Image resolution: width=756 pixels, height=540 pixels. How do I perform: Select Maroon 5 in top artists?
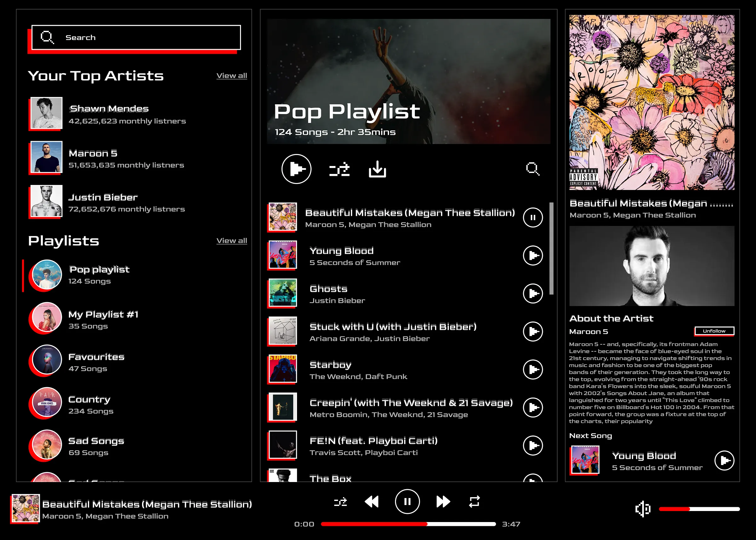pos(107,157)
